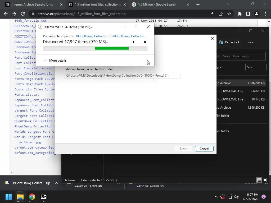Open Chrome downloads icon
271x203 pixels.
tap(212, 14)
